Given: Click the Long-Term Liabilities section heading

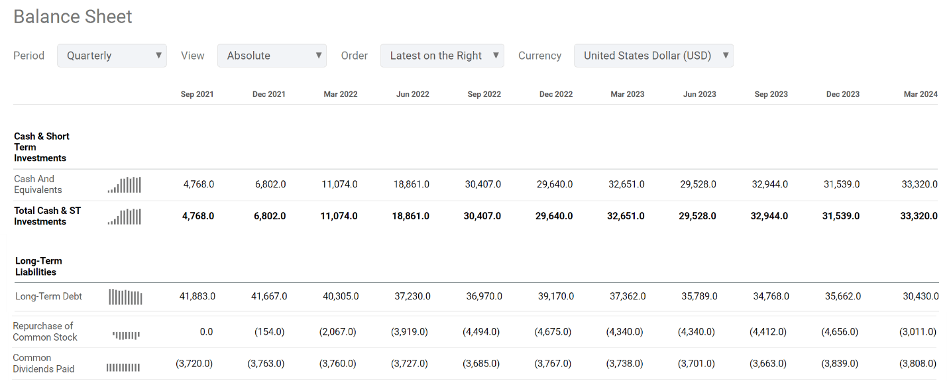Looking at the screenshot, I should 38,266.
